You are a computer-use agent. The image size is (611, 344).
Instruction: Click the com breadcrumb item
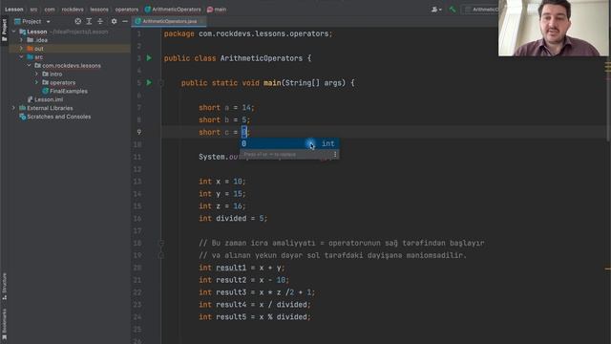[50, 9]
